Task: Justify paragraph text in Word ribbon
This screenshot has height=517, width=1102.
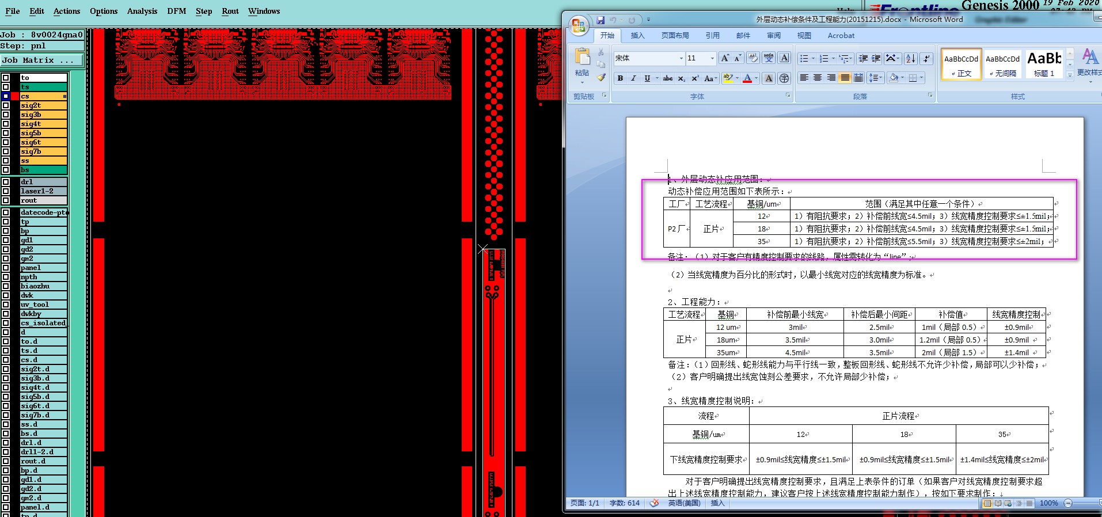Action: point(845,78)
